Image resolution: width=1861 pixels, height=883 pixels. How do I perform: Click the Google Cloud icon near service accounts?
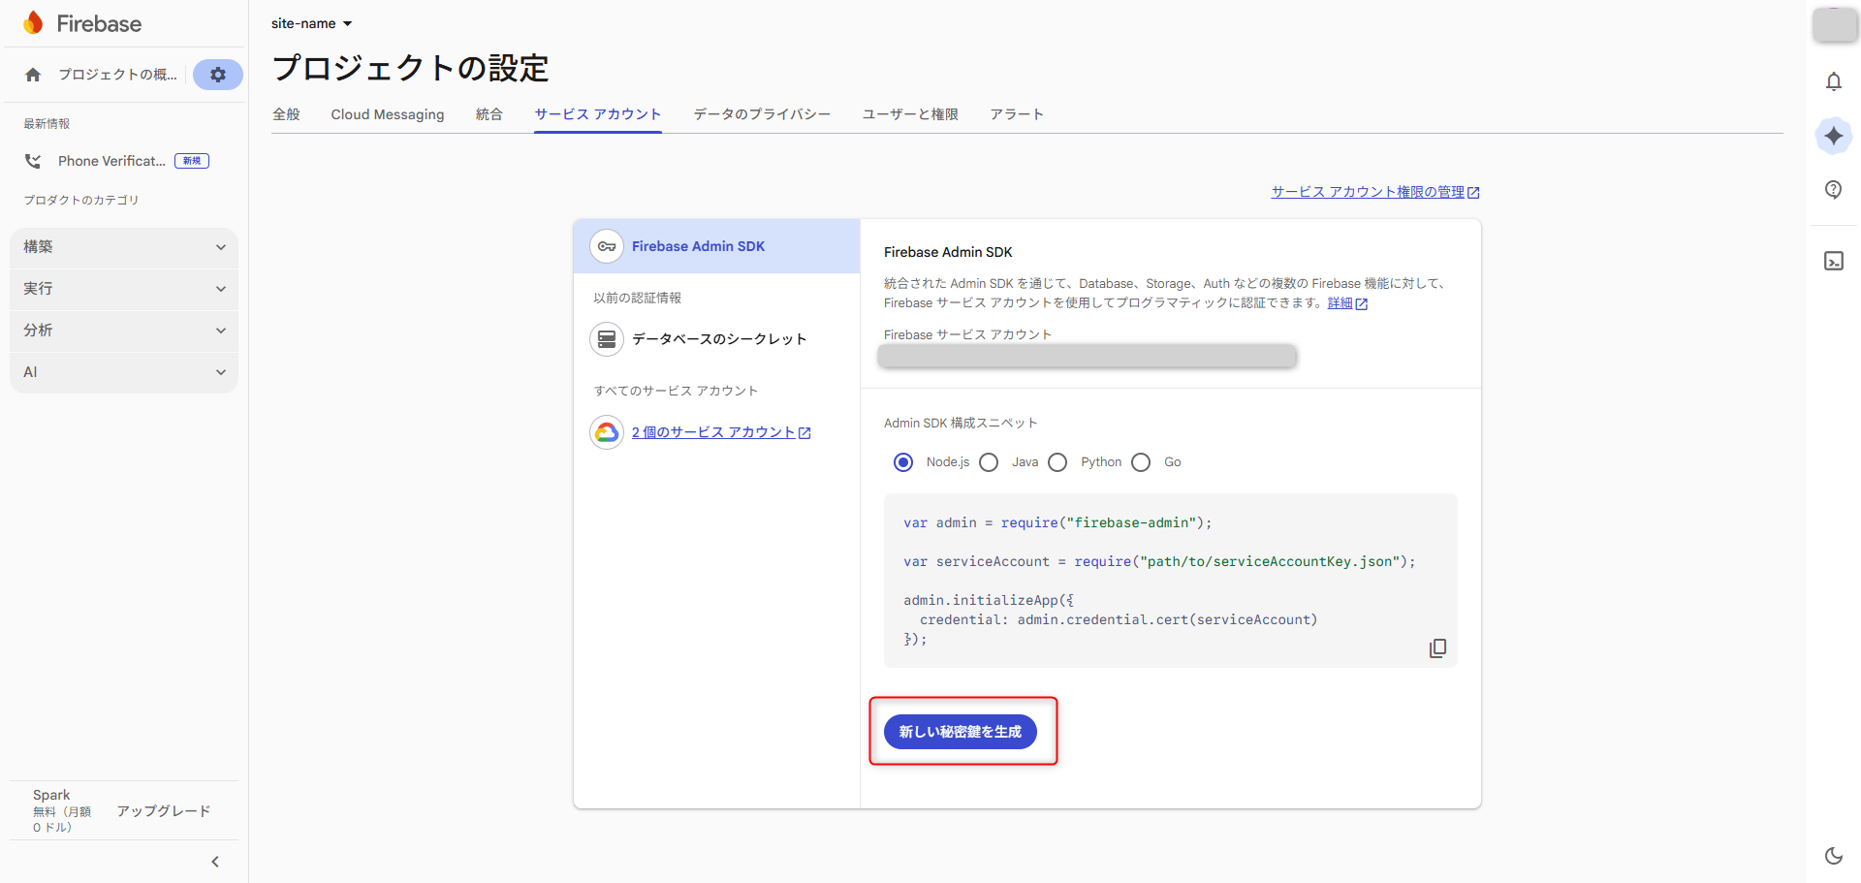[x=607, y=432]
